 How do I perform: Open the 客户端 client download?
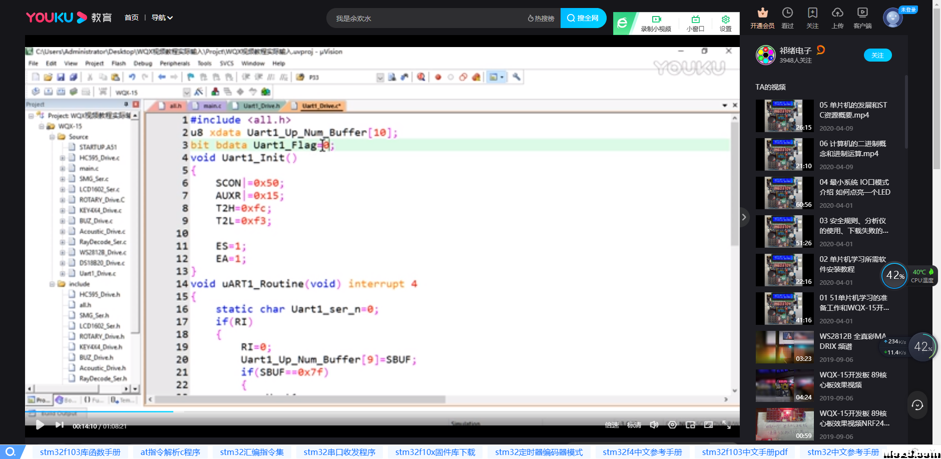862,18
